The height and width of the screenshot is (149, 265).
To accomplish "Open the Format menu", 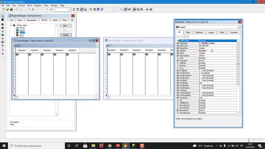I will (x=22, y=5).
